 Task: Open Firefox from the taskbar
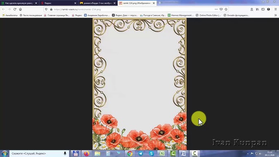click(x=87, y=153)
